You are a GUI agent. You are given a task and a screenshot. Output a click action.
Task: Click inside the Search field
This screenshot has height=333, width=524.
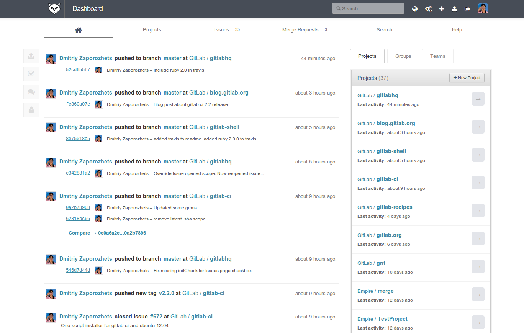click(x=368, y=8)
